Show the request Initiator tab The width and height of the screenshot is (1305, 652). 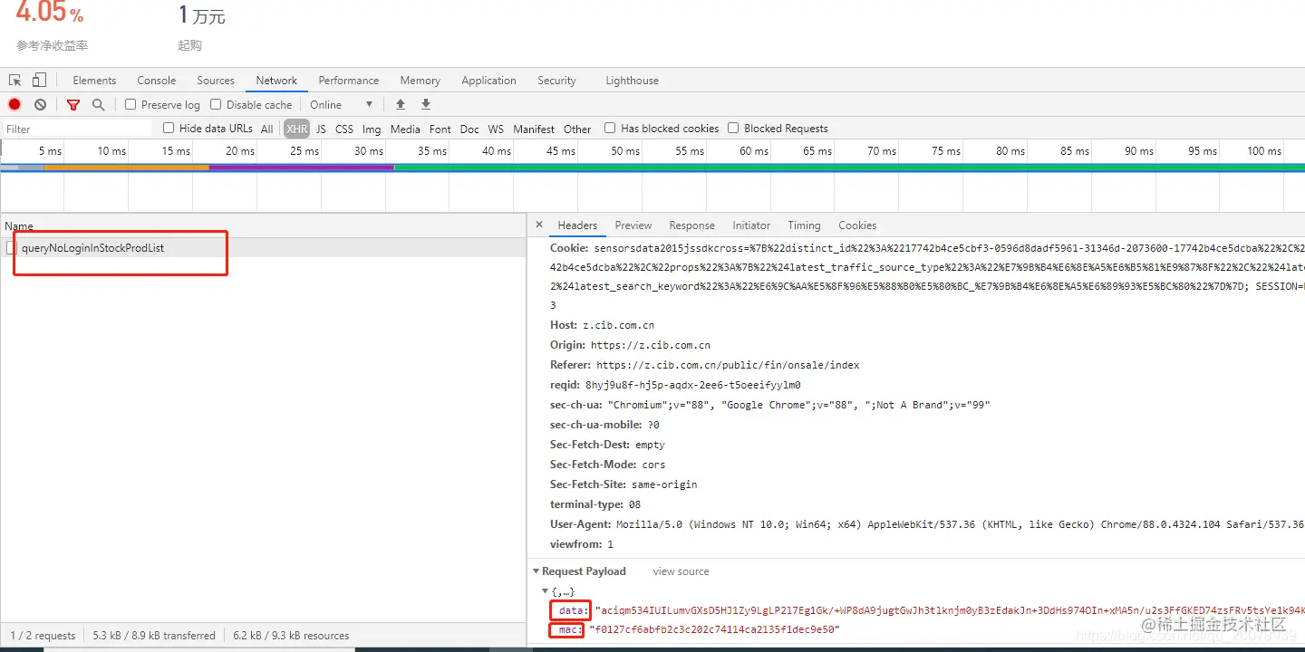click(751, 225)
